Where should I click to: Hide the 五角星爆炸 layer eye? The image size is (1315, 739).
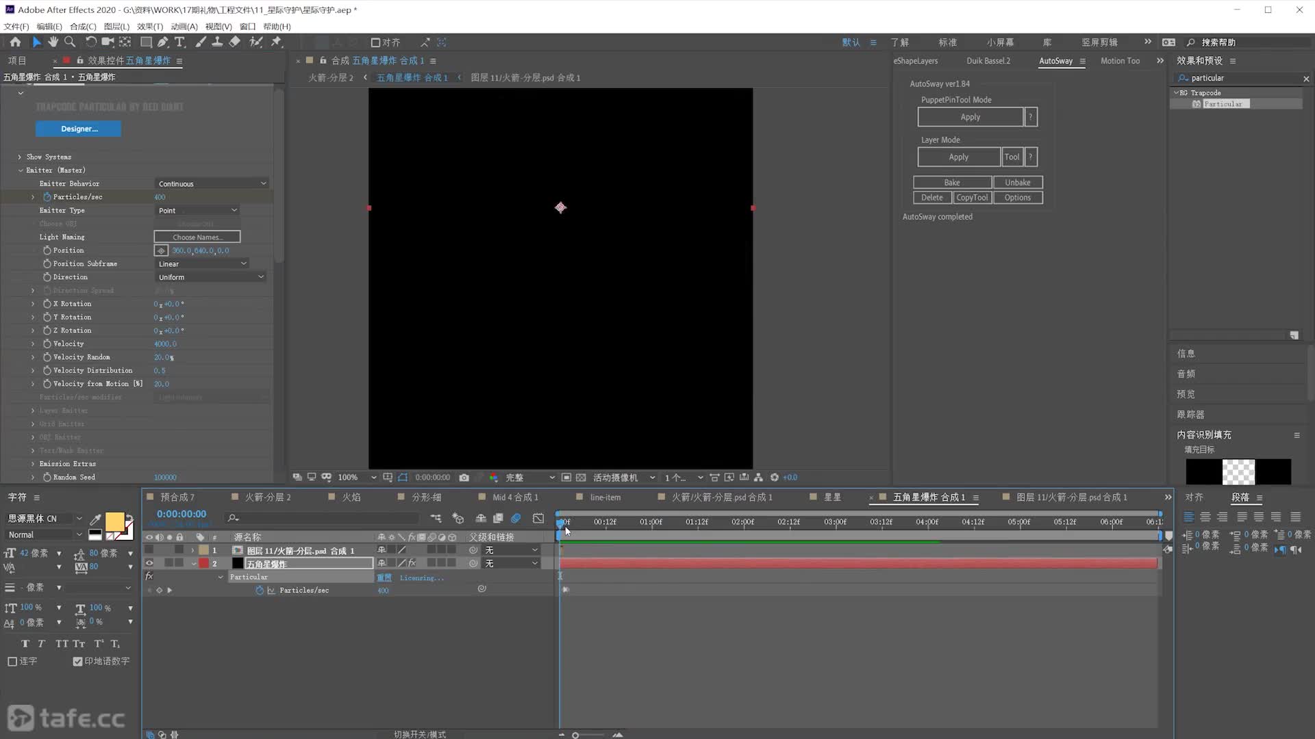tap(149, 563)
